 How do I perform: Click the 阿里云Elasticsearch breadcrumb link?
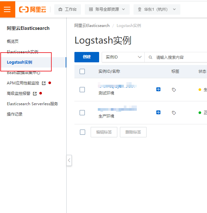92,26
